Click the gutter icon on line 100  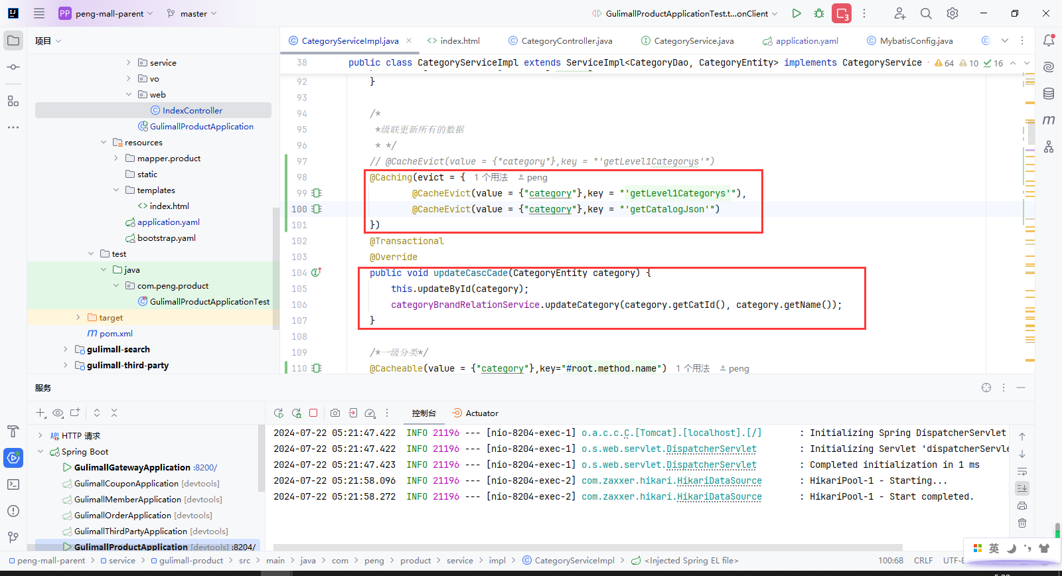[x=317, y=209]
